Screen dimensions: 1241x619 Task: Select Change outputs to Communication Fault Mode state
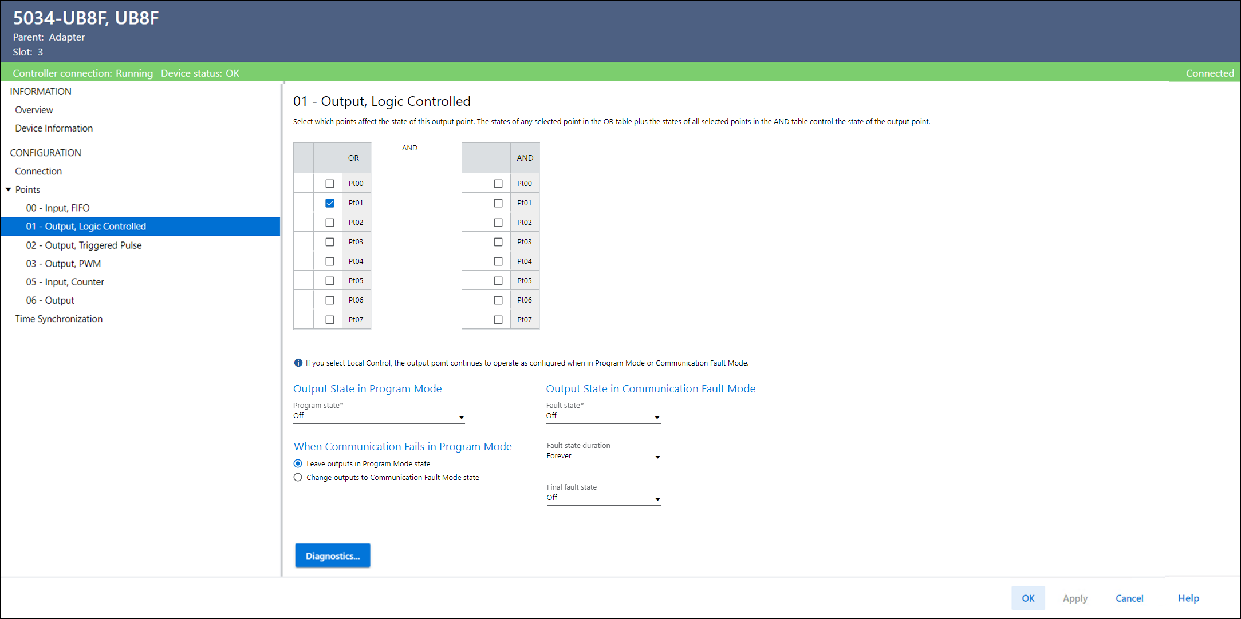[298, 477]
